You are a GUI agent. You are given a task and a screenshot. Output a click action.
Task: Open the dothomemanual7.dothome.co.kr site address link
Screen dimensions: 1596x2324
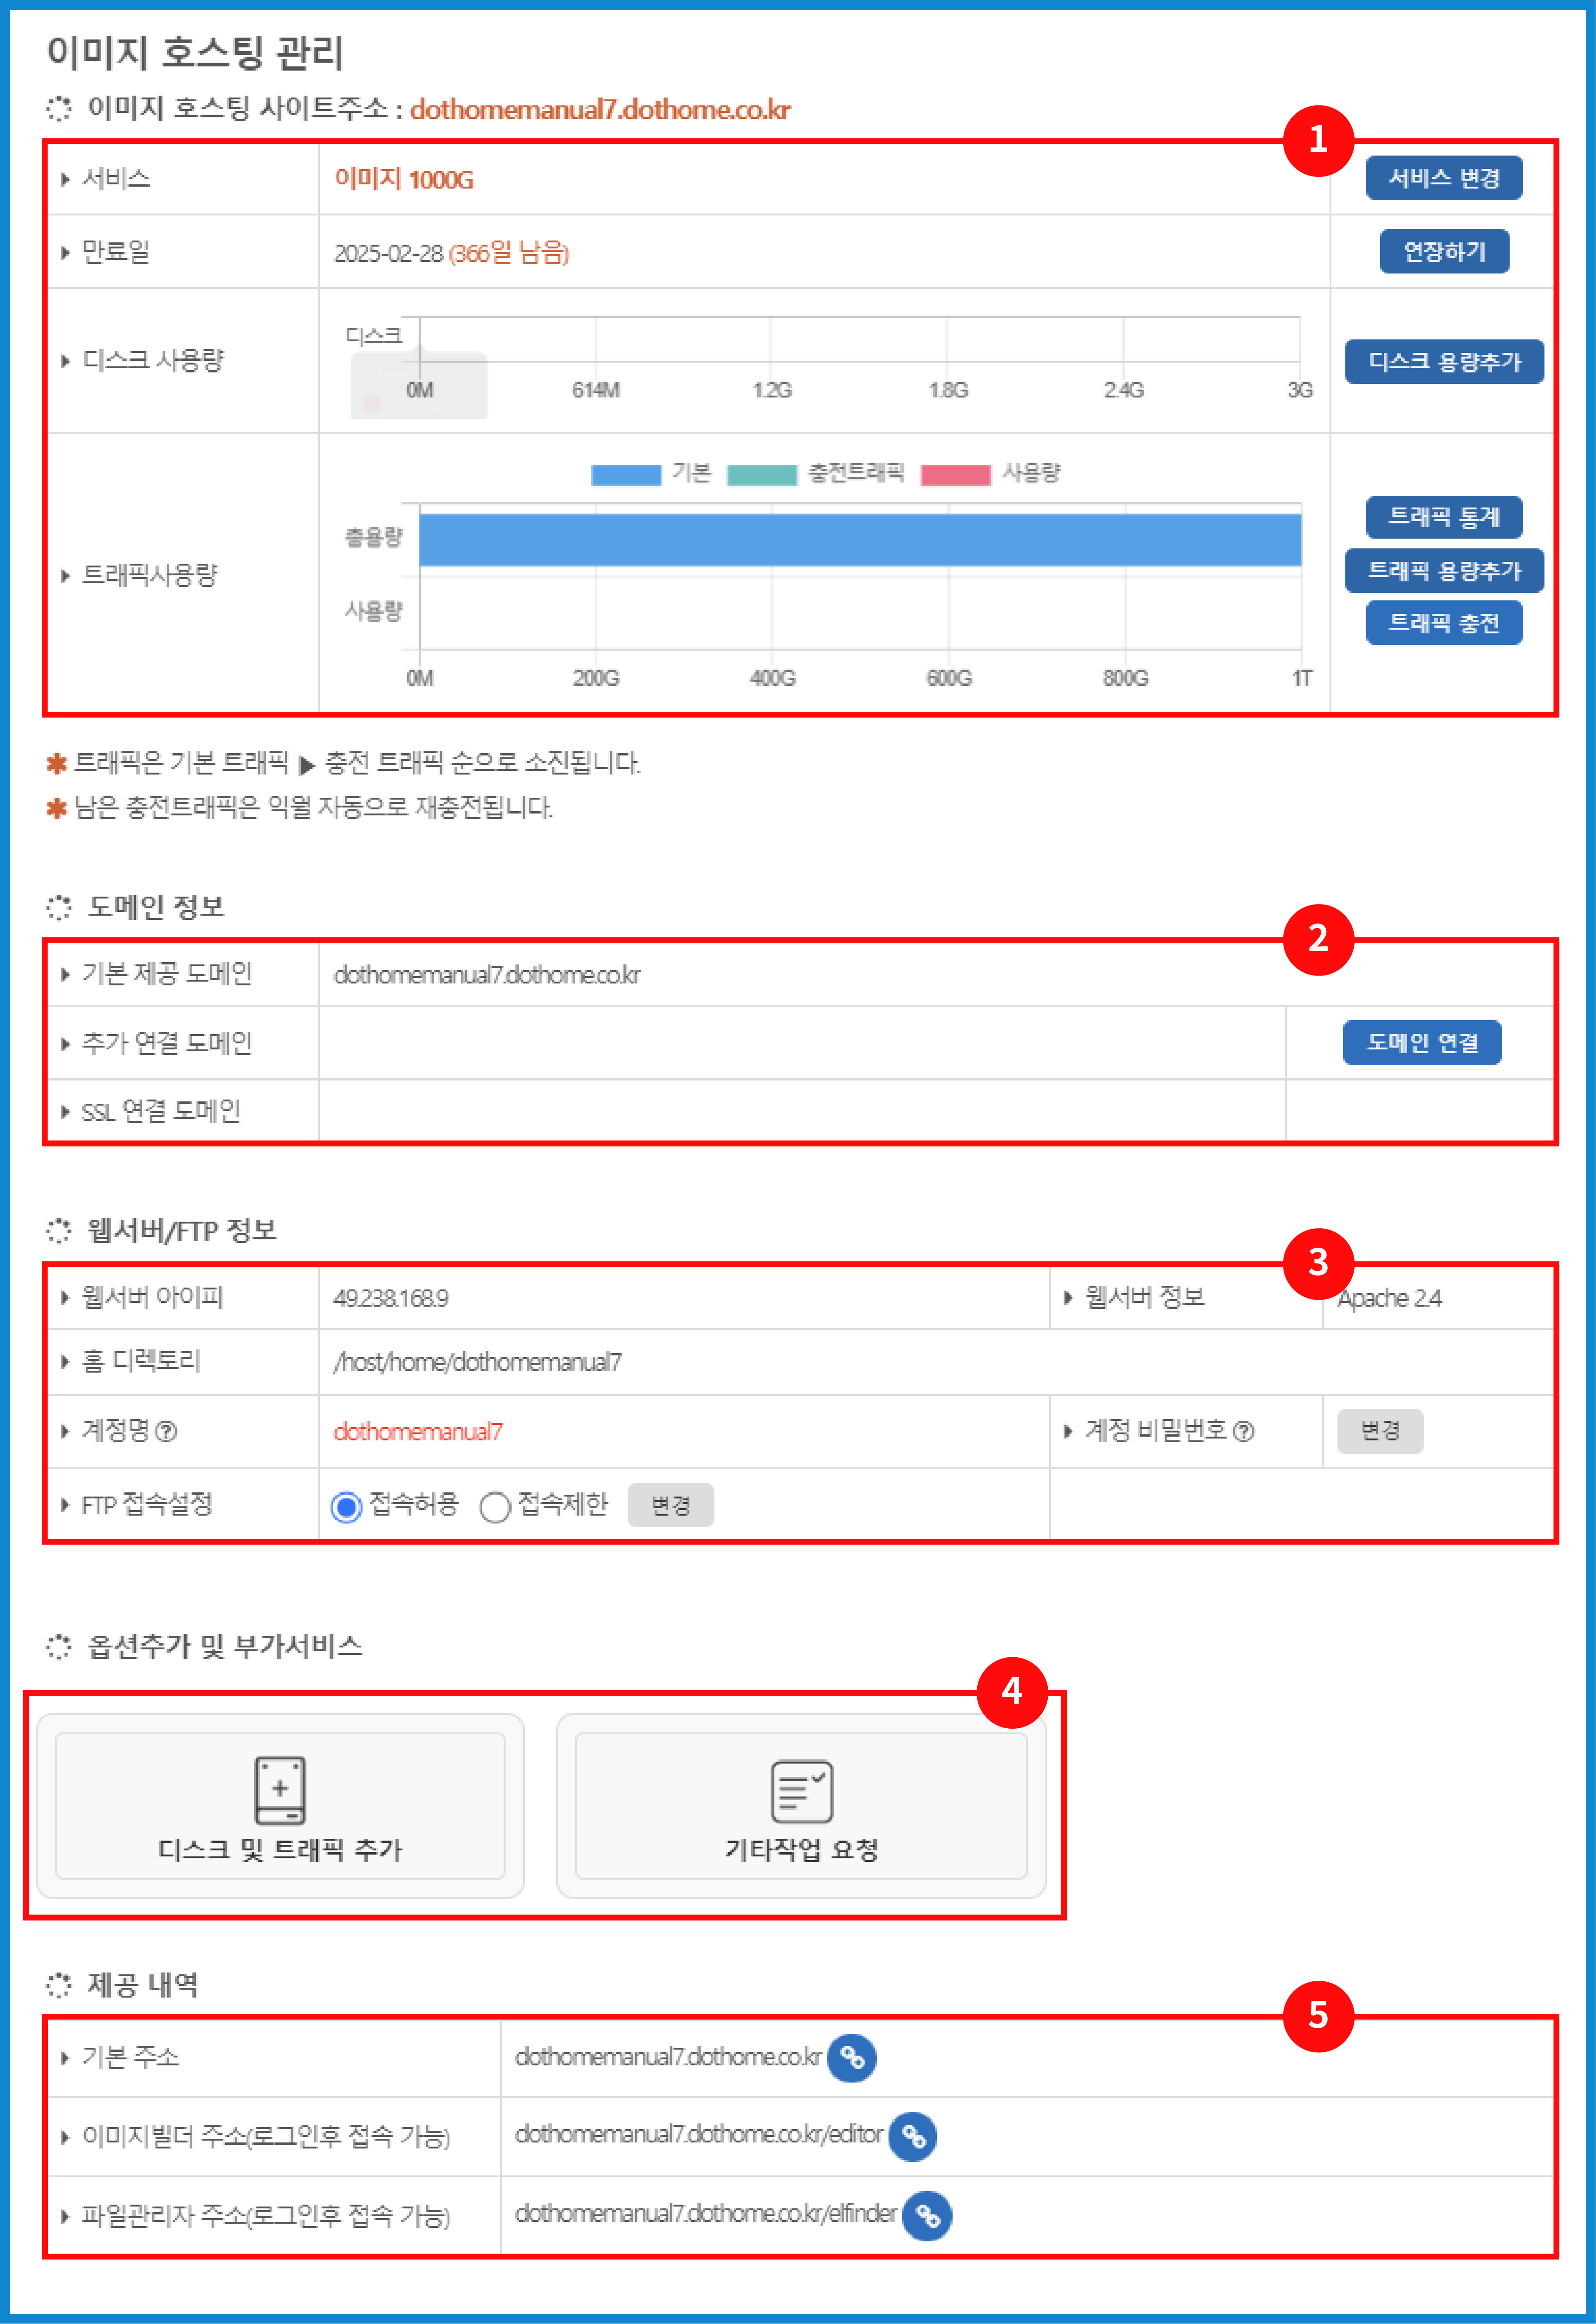click(600, 109)
